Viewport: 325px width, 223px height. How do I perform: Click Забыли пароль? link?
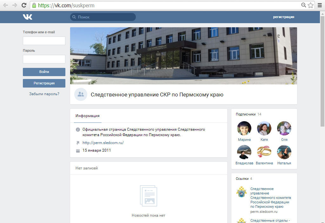pyautogui.click(x=44, y=94)
